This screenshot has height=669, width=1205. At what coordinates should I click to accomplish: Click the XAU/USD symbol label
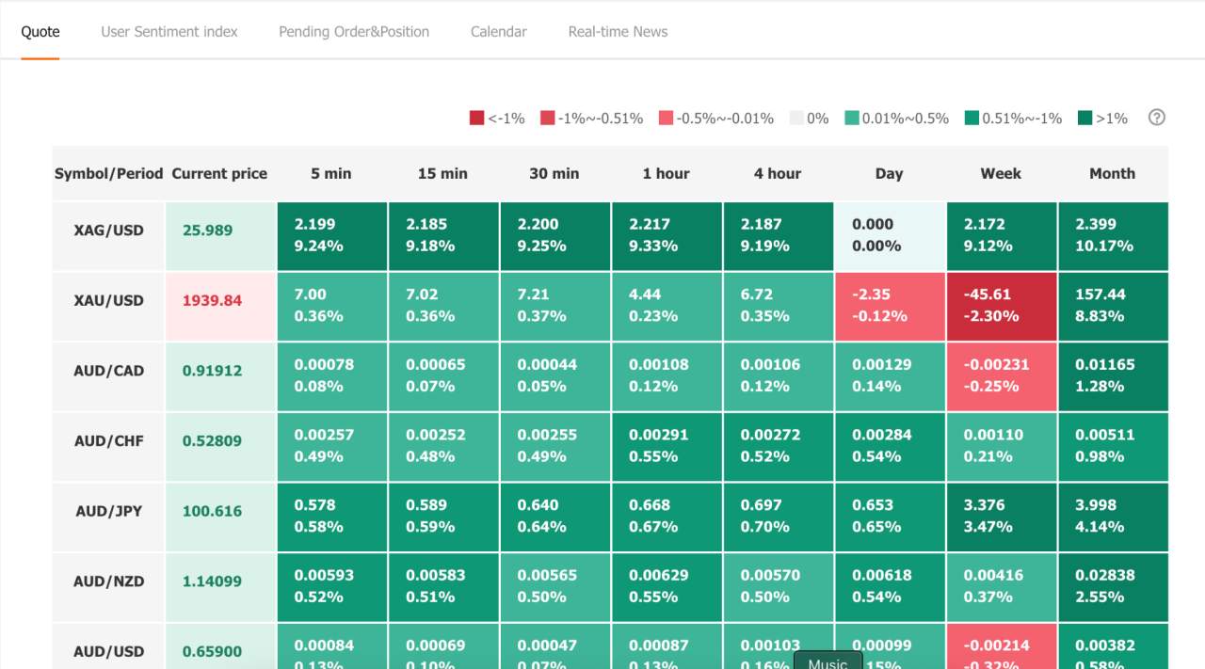click(x=108, y=301)
